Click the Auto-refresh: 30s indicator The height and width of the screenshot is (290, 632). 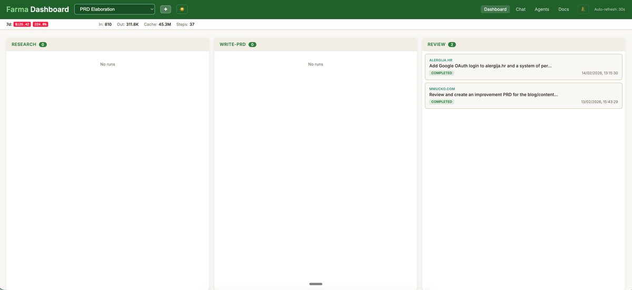(609, 9)
